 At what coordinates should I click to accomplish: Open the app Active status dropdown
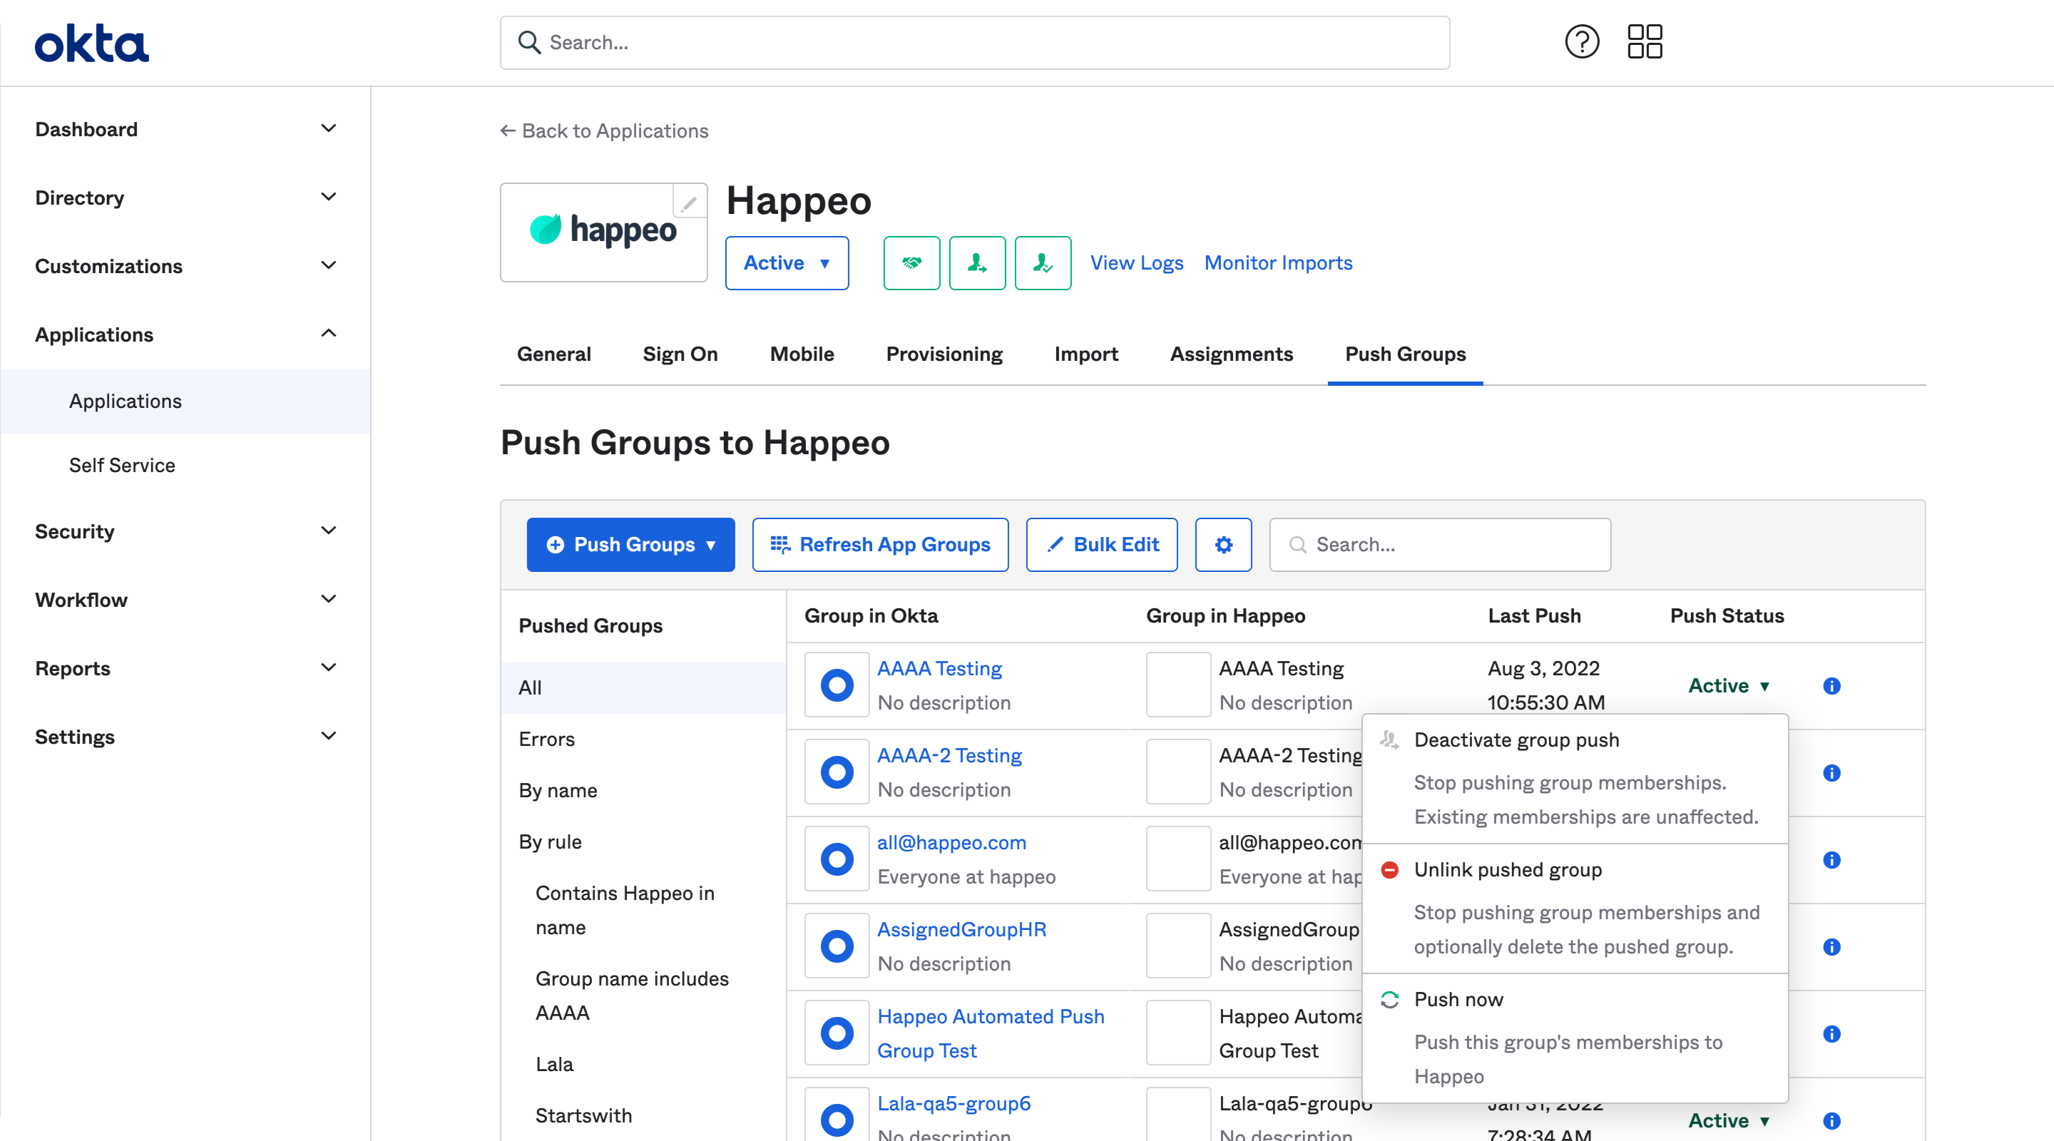(786, 263)
